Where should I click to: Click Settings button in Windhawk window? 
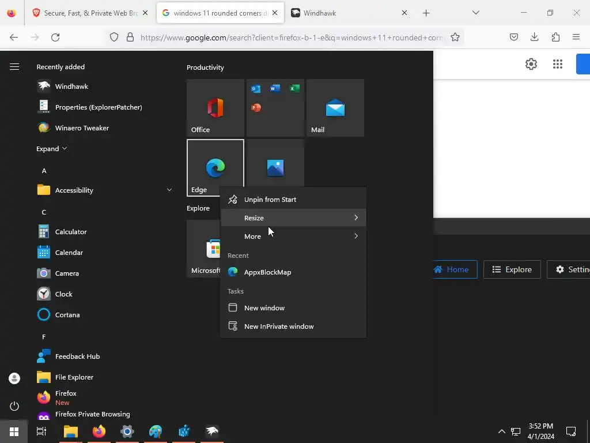pos(569,269)
